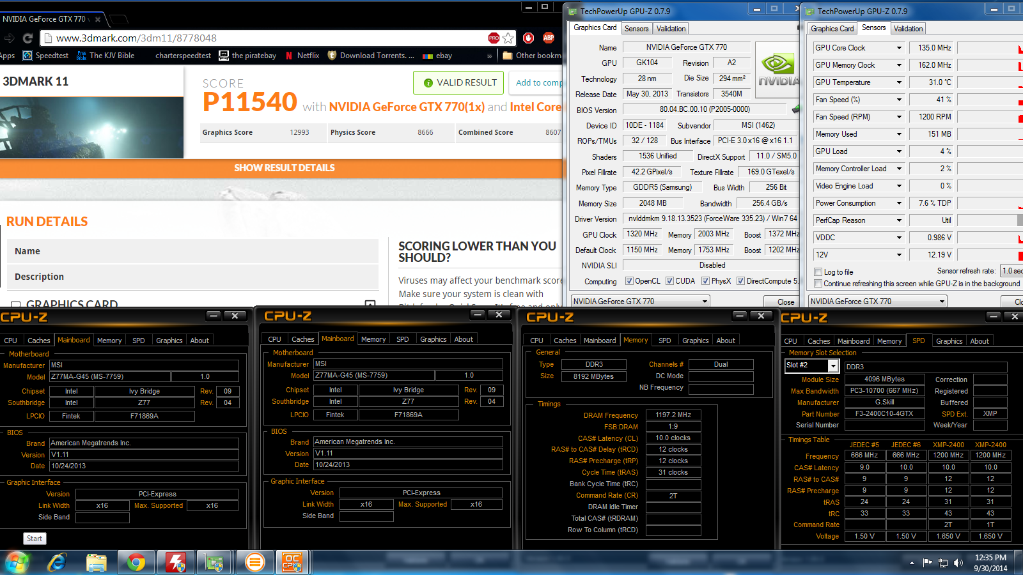This screenshot has width=1023, height=575.
Task: Open the taskbar clock showing 12:35 PM
Action: [990, 563]
